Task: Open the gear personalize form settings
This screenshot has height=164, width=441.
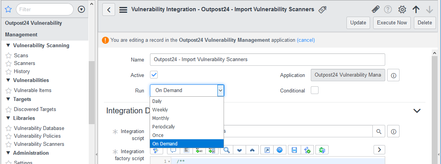Action: (402, 10)
